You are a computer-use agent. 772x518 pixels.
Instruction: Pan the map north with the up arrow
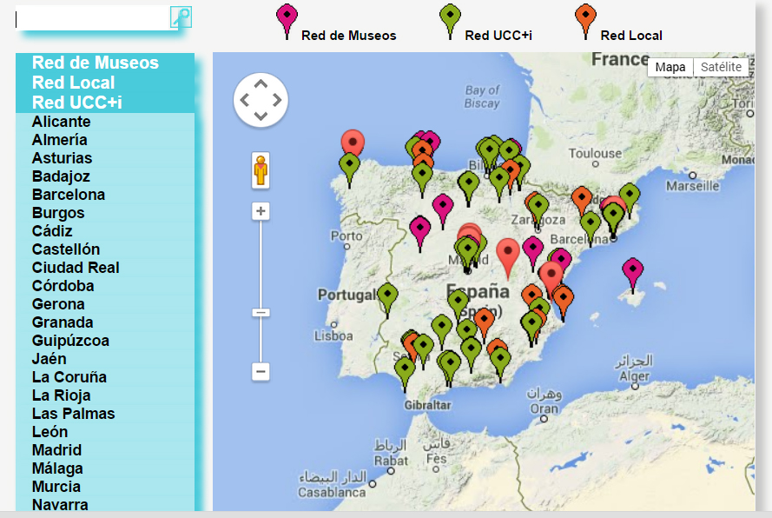click(260, 83)
